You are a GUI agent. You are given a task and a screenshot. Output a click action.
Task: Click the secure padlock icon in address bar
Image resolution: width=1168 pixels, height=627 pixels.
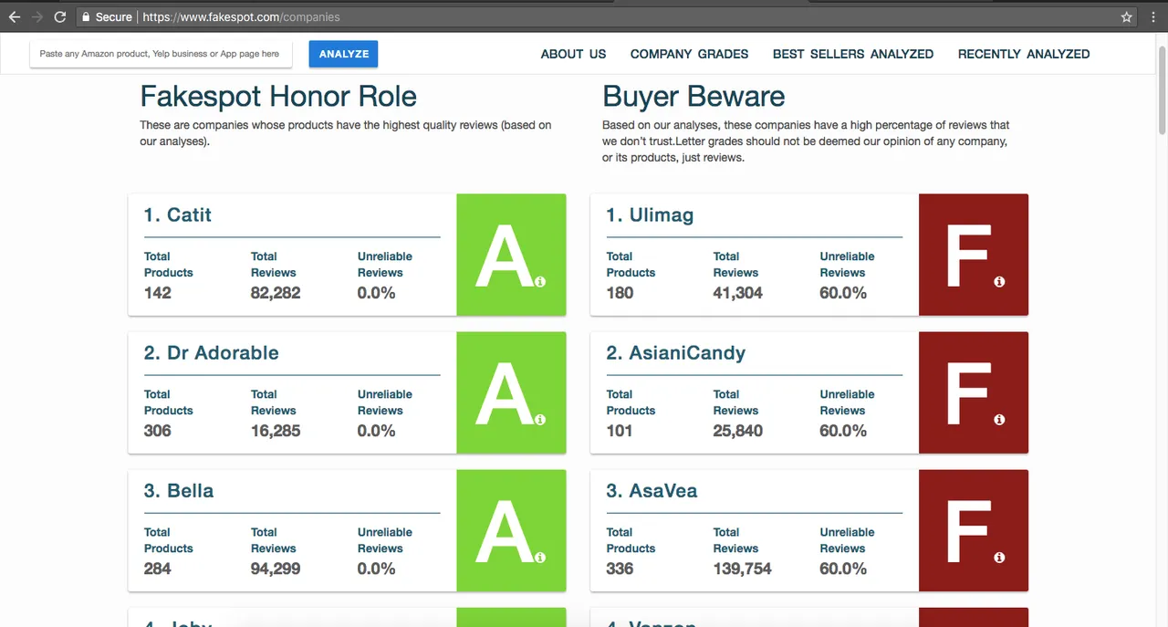pyautogui.click(x=85, y=16)
